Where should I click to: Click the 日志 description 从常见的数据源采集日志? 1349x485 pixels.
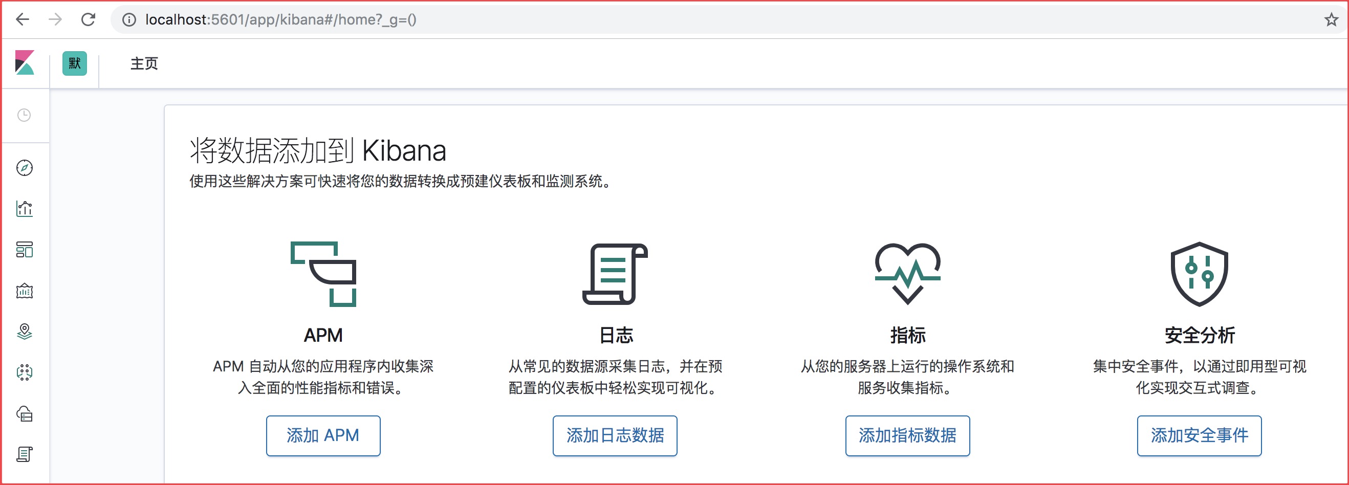coord(615,377)
